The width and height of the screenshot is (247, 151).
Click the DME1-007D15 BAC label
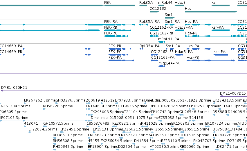(x=233, y=93)
